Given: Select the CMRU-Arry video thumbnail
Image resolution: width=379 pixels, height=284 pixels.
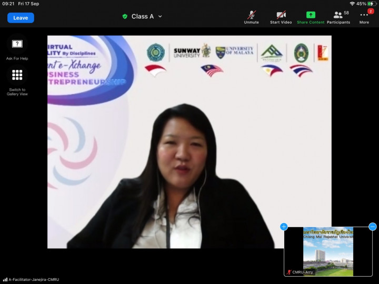Looking at the screenshot, I should [x=328, y=251].
